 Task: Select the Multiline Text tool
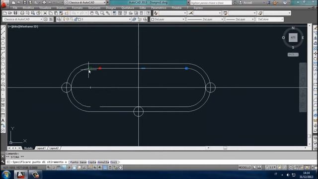tap(3, 120)
